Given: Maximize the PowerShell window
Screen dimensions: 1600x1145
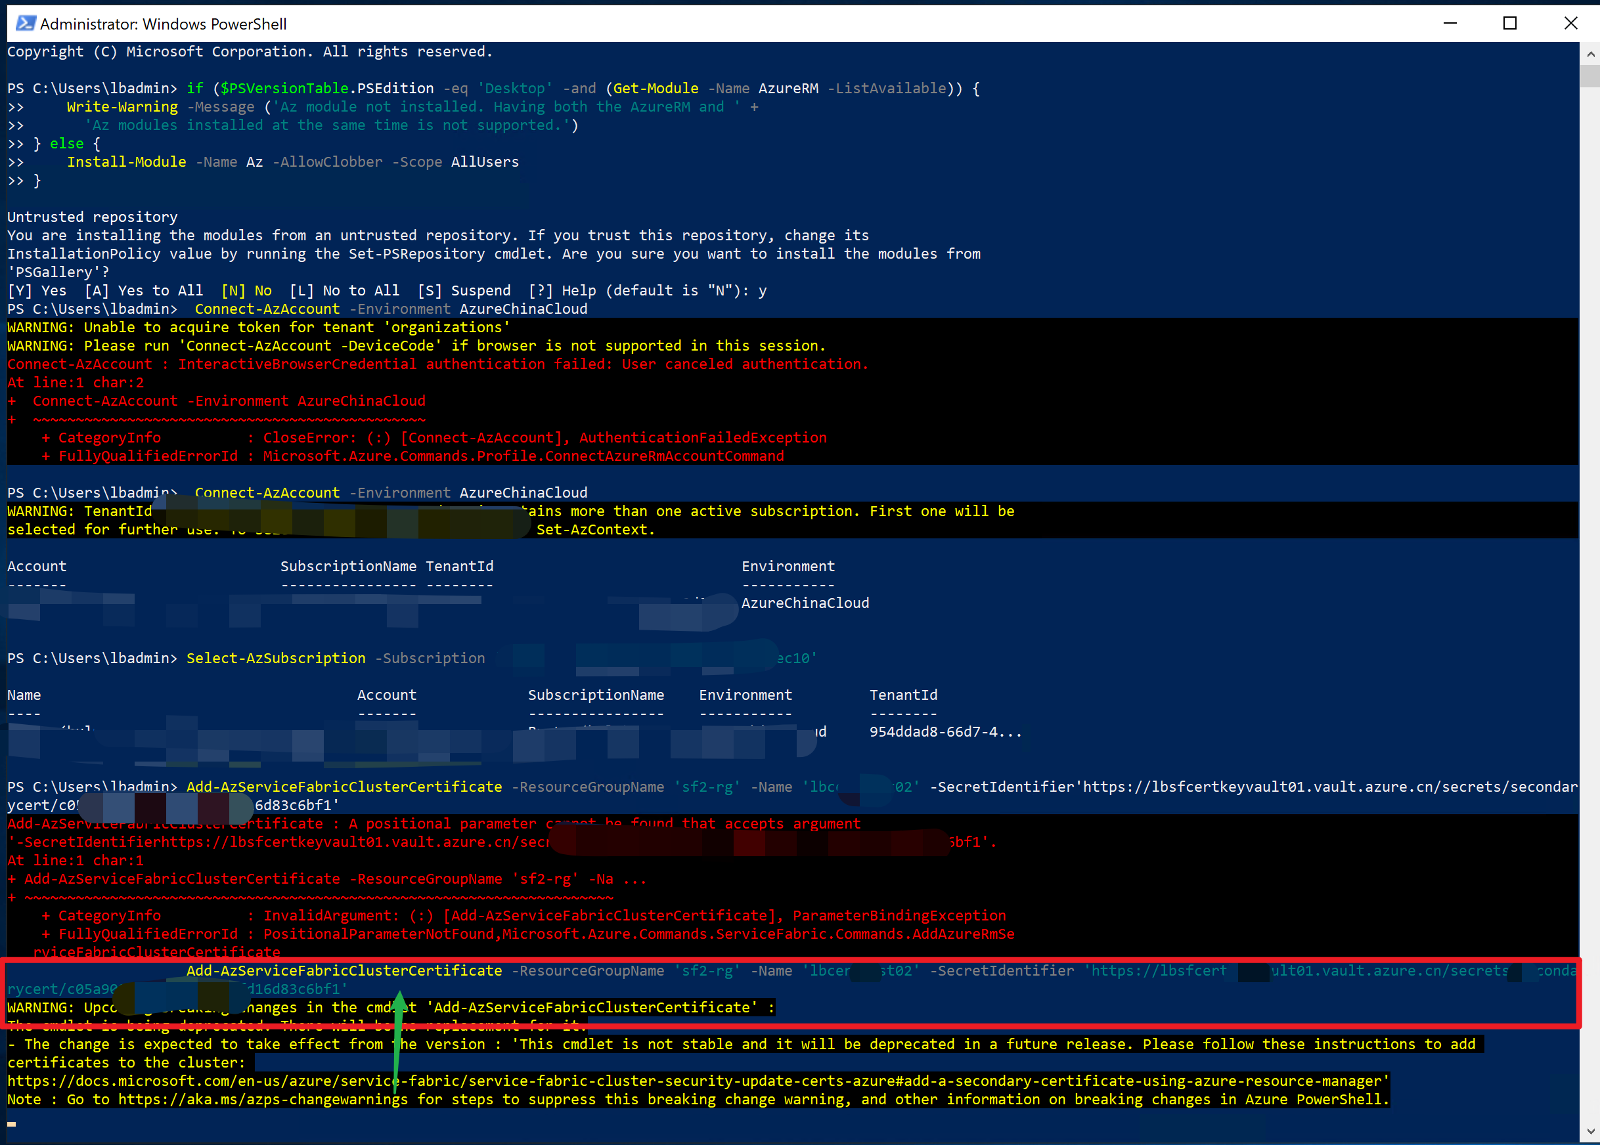Looking at the screenshot, I should [x=1510, y=23].
